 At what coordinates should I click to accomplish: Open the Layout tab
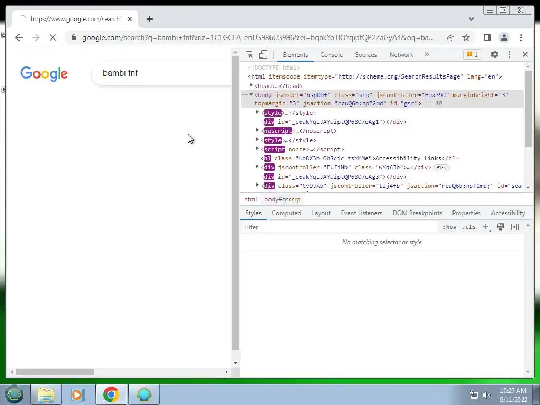pos(321,213)
